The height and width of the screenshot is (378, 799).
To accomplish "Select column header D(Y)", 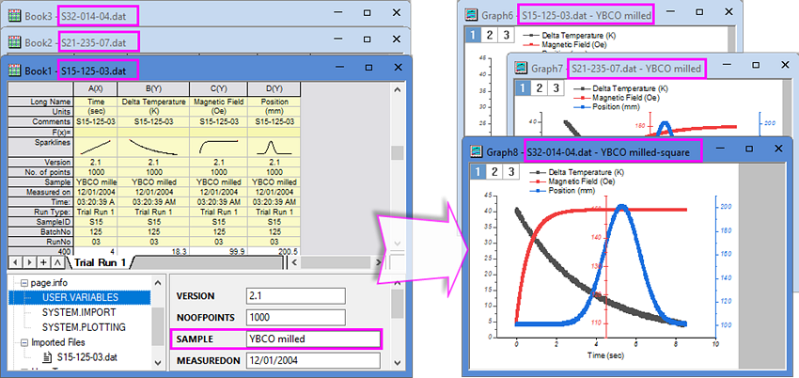I will (274, 88).
